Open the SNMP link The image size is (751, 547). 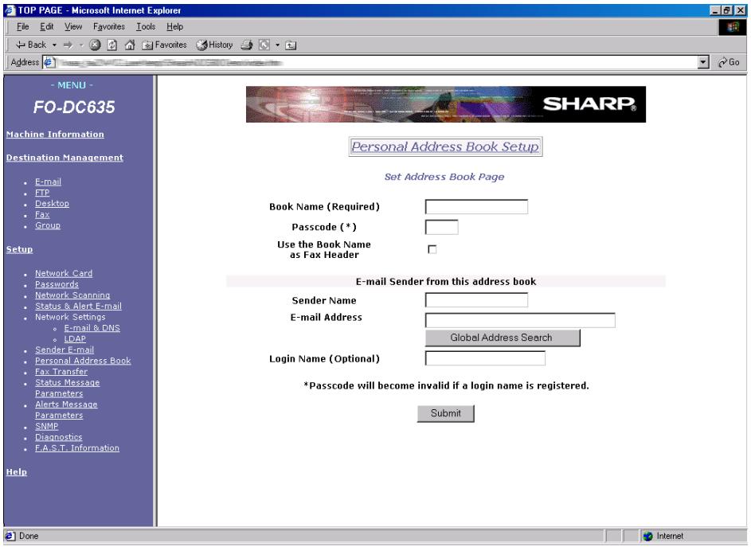[x=46, y=426]
